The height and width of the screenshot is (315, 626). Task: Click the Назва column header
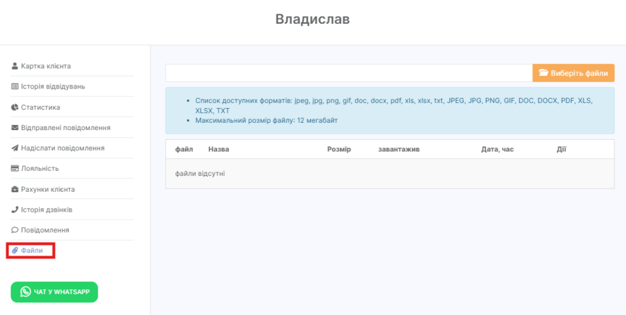pyautogui.click(x=218, y=150)
